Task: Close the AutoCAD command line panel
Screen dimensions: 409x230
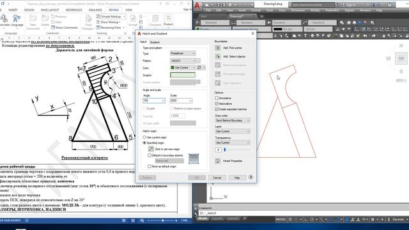Action: click(196, 208)
